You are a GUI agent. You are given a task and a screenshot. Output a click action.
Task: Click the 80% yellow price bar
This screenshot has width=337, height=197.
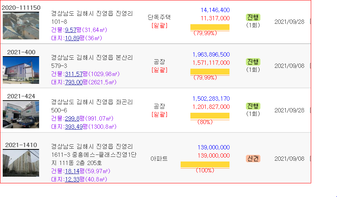(x=210, y=116)
